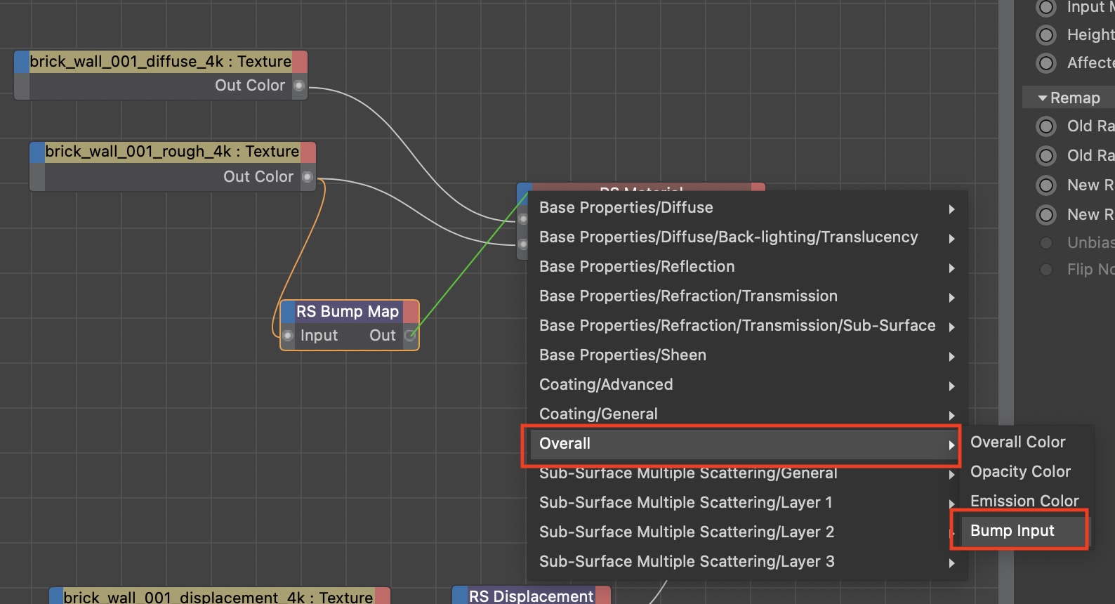Click the blue corner of rough texture node
Screen dimensions: 1115x604
click(37, 152)
